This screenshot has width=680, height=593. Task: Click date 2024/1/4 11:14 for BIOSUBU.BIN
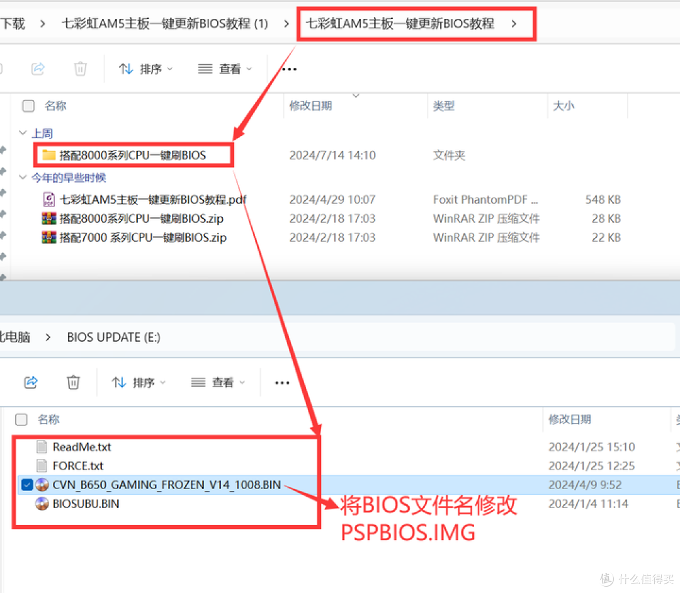[x=588, y=504]
